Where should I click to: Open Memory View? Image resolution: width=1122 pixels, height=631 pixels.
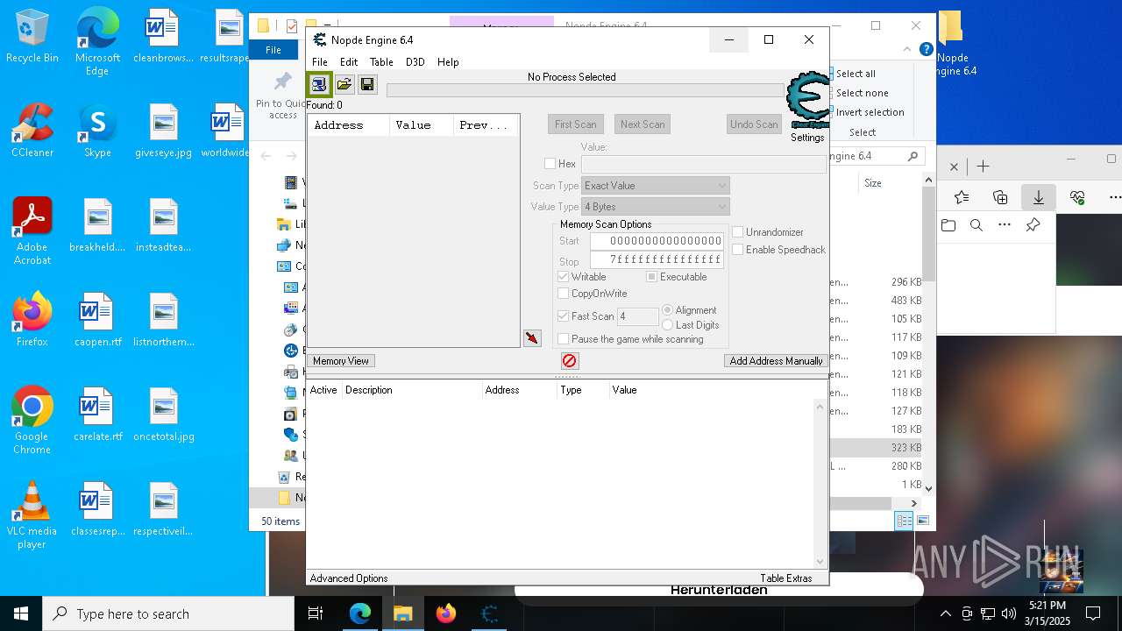pos(341,361)
